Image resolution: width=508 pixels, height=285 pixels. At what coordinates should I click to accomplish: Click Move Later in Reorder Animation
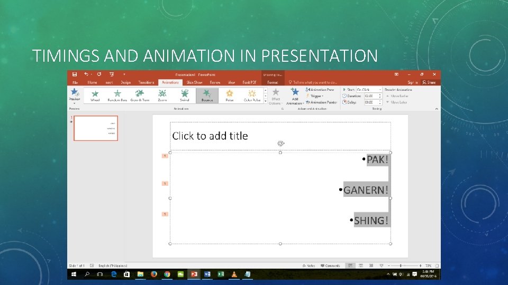pyautogui.click(x=396, y=102)
